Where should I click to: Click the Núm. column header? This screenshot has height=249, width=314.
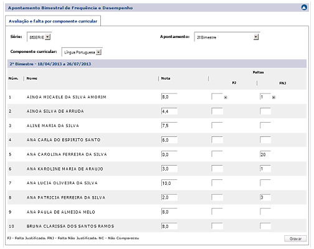pyautogui.click(x=13, y=78)
